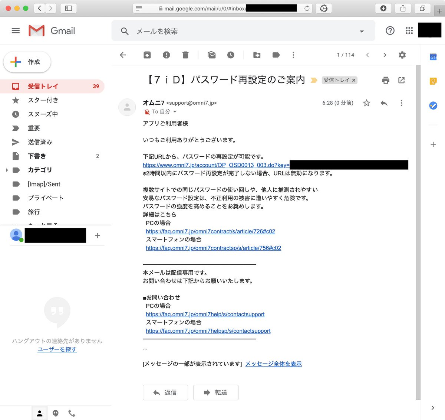The height and width of the screenshot is (420, 445).
Task: Click メッセージ全体を表示 link
Action: click(x=274, y=364)
